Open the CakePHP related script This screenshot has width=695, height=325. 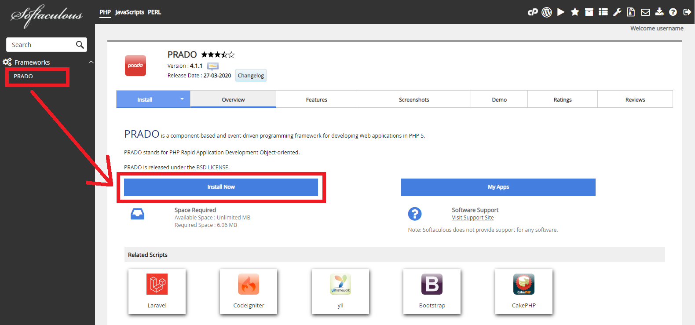[x=524, y=291]
